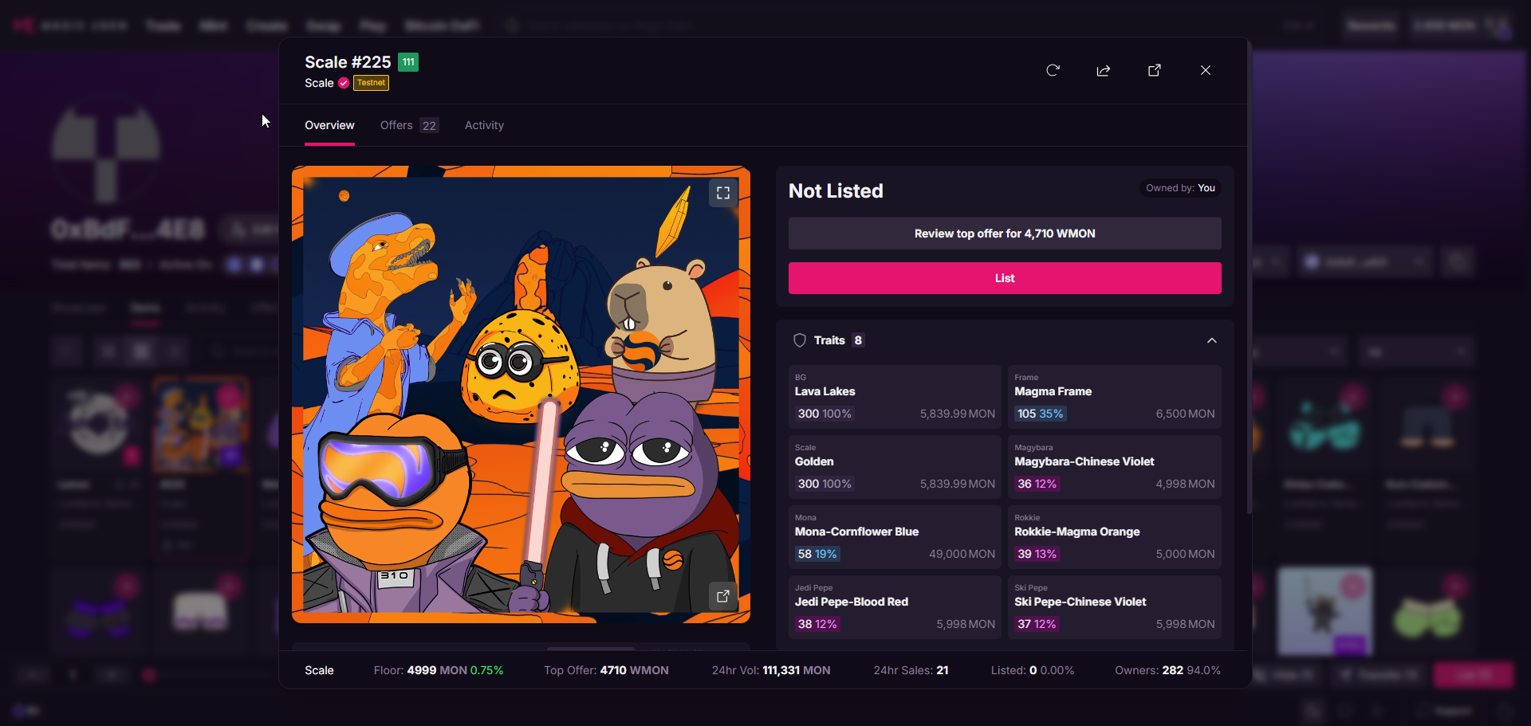Click the refresh metadata icon
Image resolution: width=1531 pixels, height=726 pixels.
click(1053, 70)
